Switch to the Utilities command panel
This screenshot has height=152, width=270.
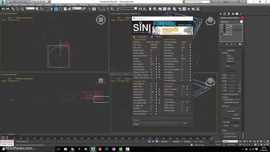241,14
